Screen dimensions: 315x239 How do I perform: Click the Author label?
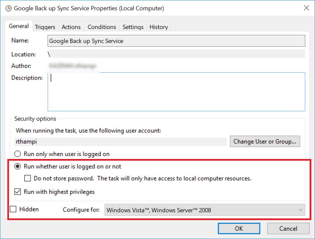(21, 66)
